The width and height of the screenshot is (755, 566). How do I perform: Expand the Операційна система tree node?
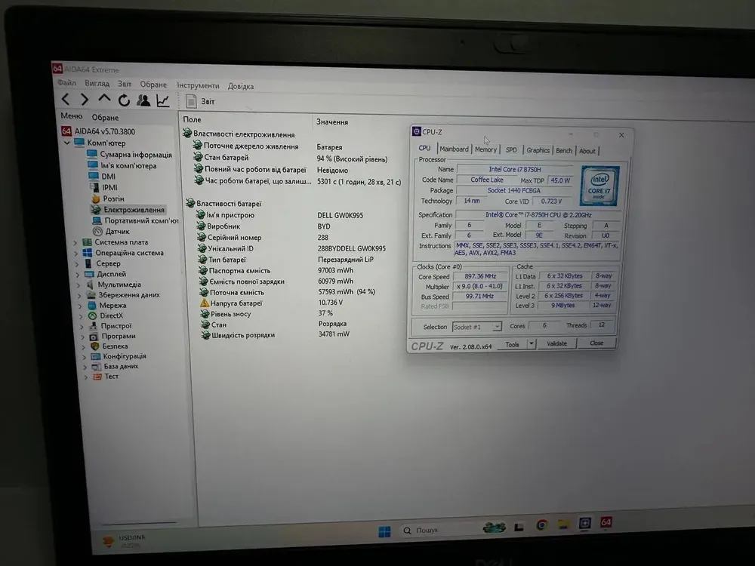pos(75,253)
